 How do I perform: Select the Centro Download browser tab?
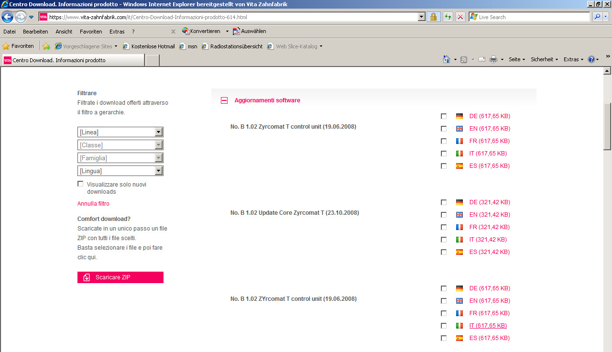coord(73,60)
